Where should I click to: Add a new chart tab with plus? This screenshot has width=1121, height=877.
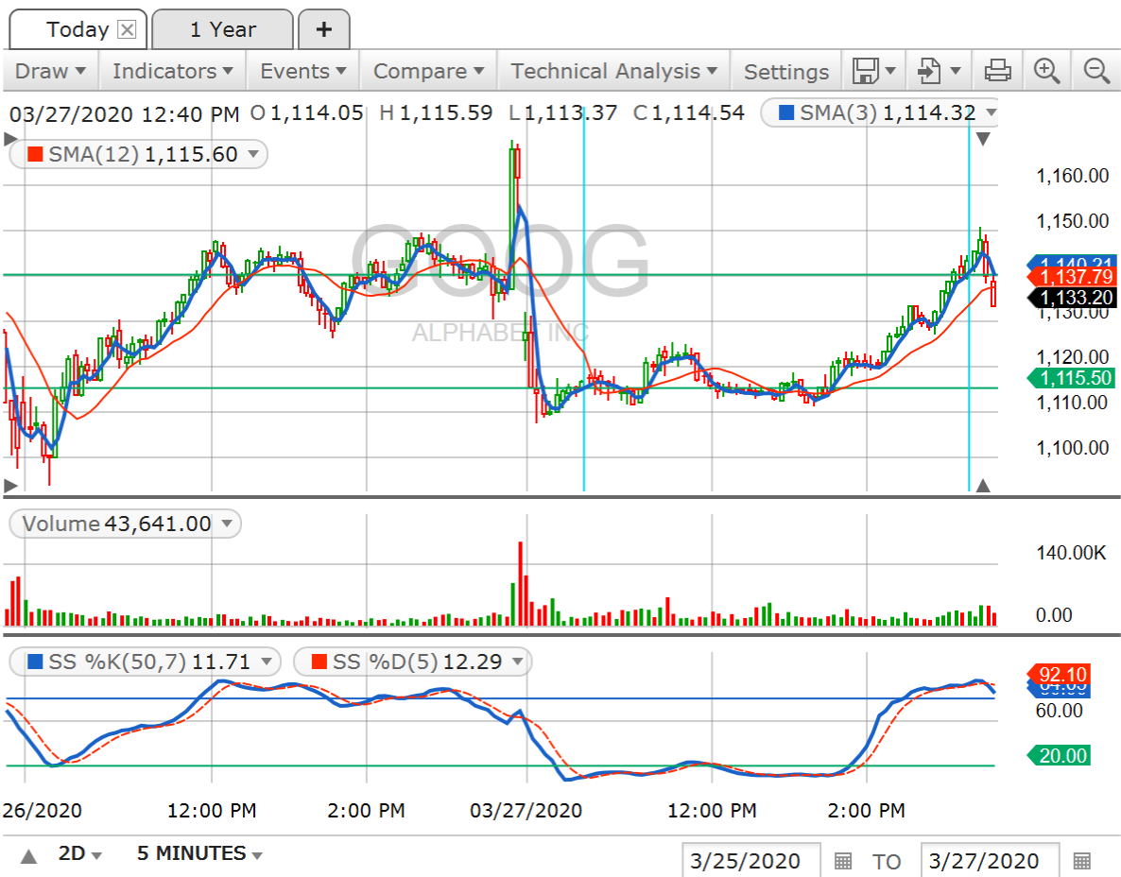point(323,30)
